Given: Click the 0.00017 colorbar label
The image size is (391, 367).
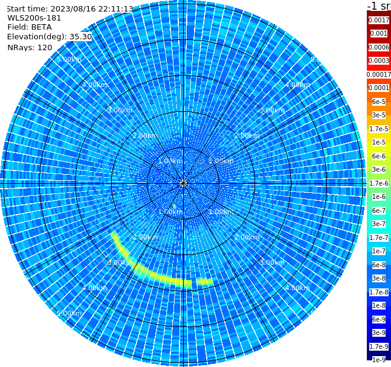Looking at the screenshot, I should point(379,74).
